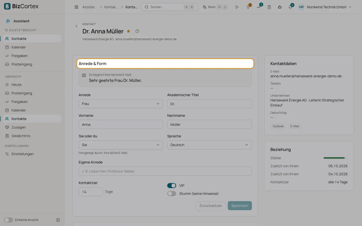
Task: Open Kalender under Zuletzt besucht
Action: (32, 47)
